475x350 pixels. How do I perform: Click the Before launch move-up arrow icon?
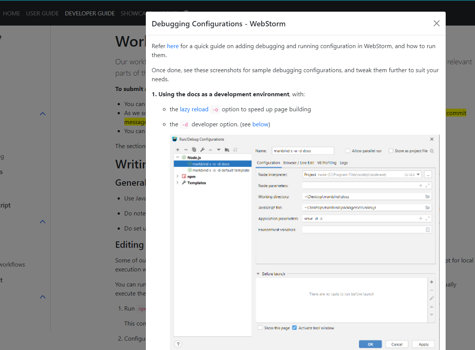click(432, 306)
